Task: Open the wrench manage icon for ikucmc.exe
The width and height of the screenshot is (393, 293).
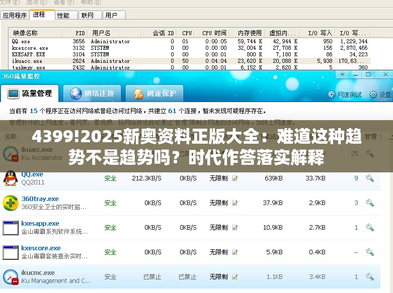Action: 370,276
